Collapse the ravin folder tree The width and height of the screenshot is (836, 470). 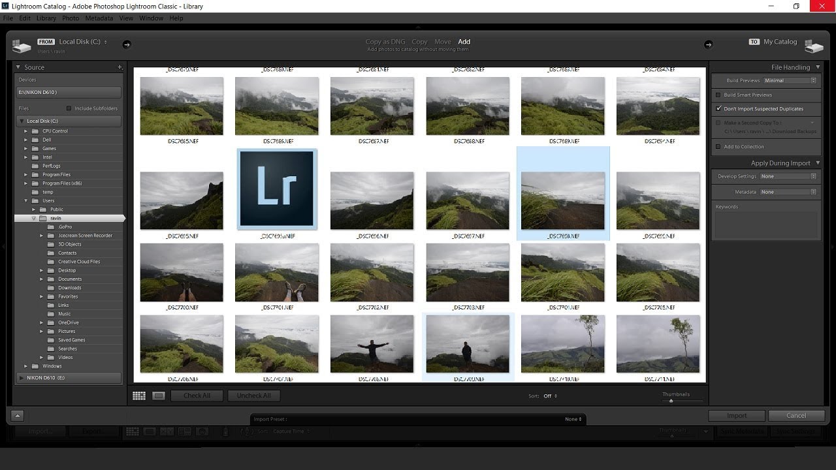[x=34, y=218]
